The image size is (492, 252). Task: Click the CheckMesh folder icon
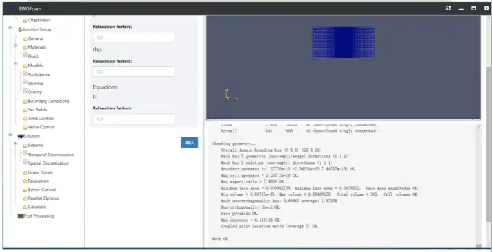tap(25, 20)
